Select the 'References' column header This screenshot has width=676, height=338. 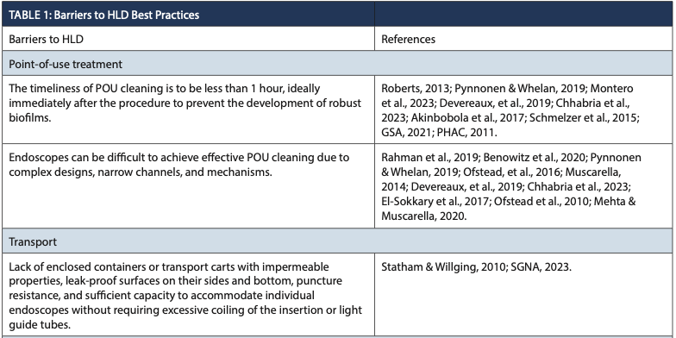tap(409, 40)
